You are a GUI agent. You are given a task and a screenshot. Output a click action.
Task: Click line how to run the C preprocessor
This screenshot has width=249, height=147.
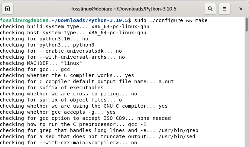pos(73,124)
